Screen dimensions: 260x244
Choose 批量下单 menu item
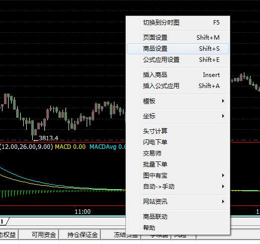point(178,165)
